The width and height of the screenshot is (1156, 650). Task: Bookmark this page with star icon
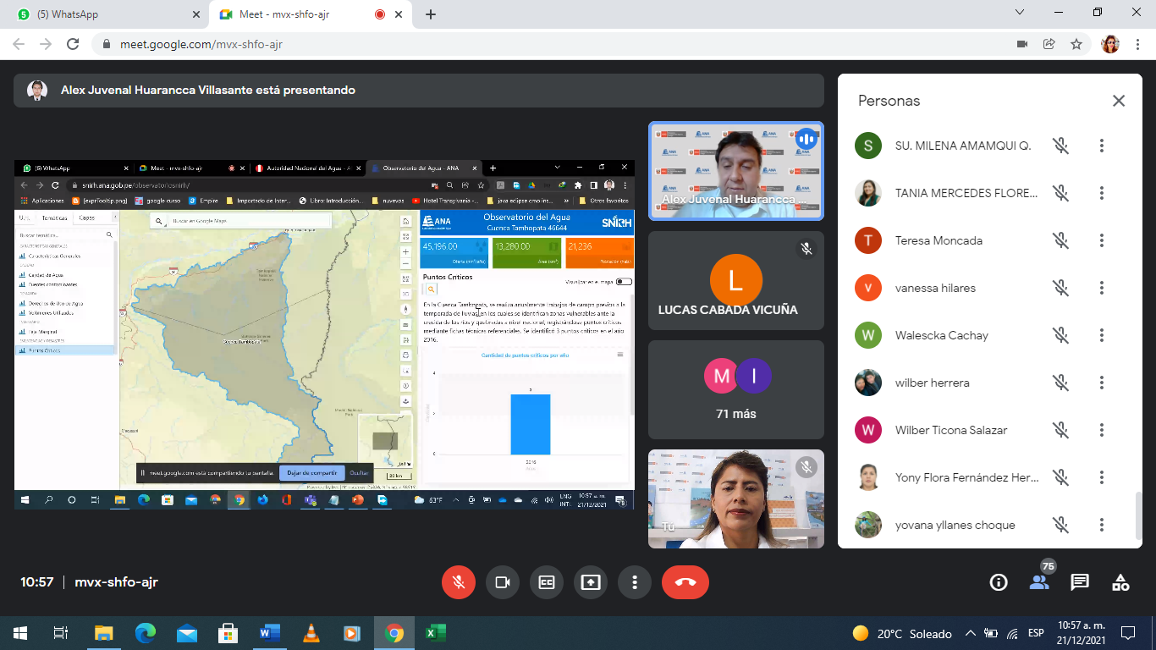click(1076, 44)
